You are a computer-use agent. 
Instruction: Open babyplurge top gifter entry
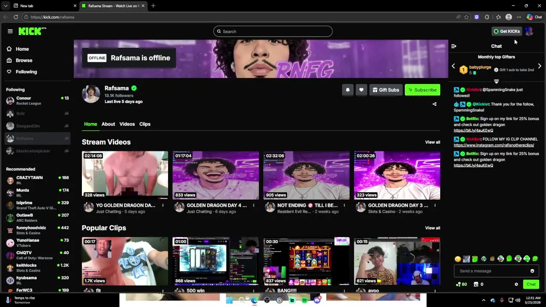pos(475,70)
